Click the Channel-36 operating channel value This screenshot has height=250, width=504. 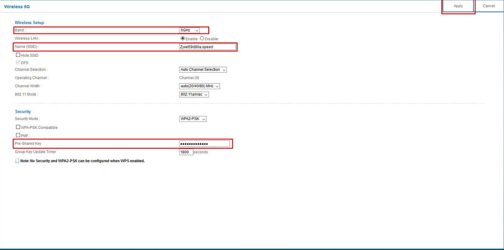189,78
